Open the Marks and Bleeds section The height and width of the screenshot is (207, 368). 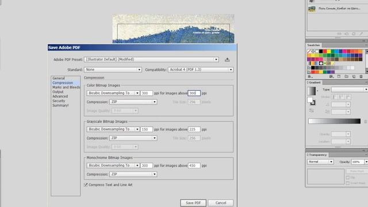click(66, 87)
